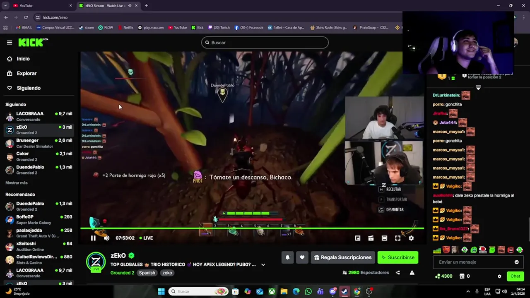Open Windows Start menu
The image size is (530, 298).
pos(161,291)
